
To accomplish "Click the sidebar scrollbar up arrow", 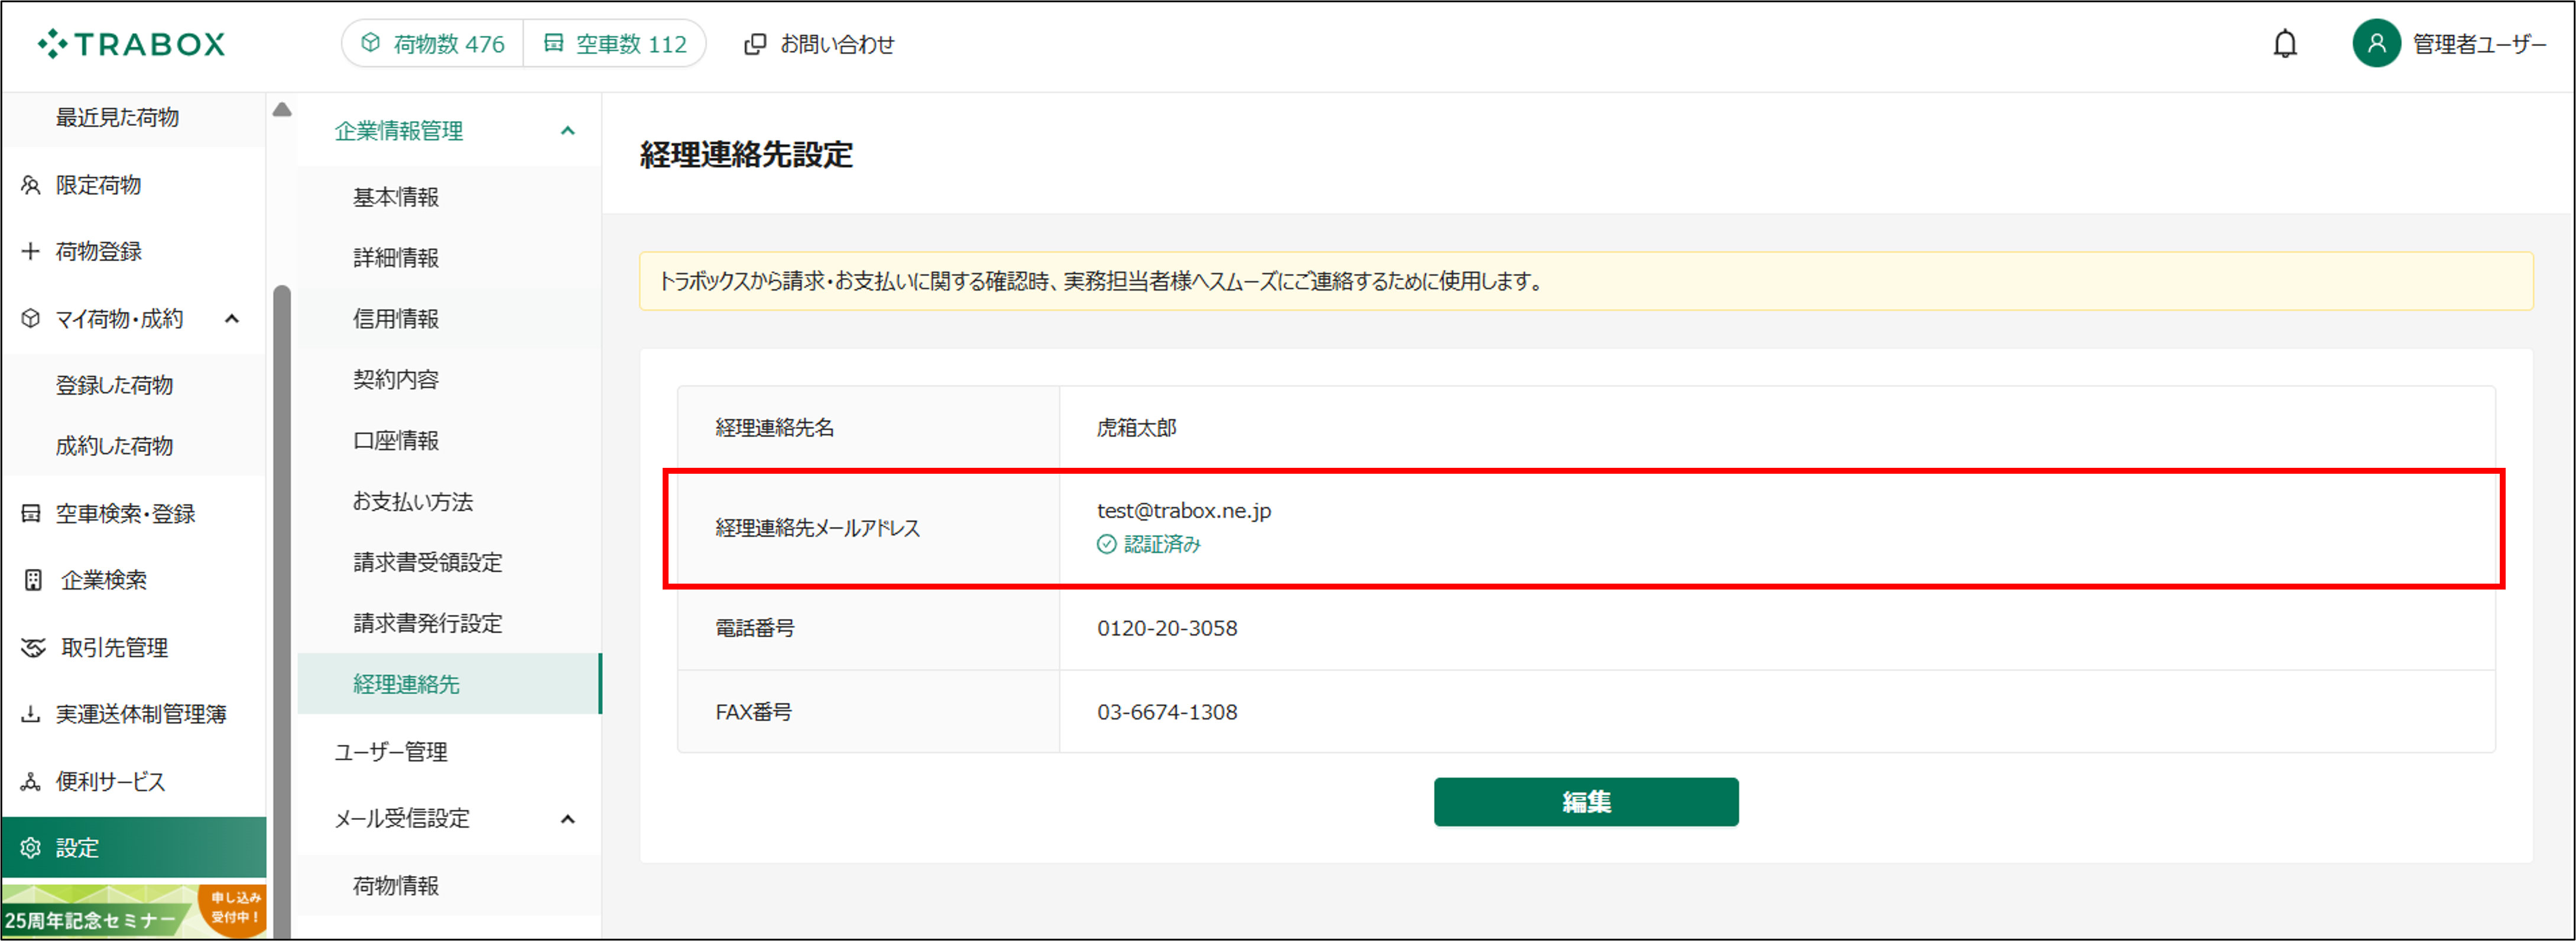I will tap(282, 109).
